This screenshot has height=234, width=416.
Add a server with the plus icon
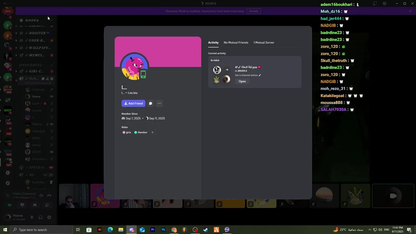(8, 173)
